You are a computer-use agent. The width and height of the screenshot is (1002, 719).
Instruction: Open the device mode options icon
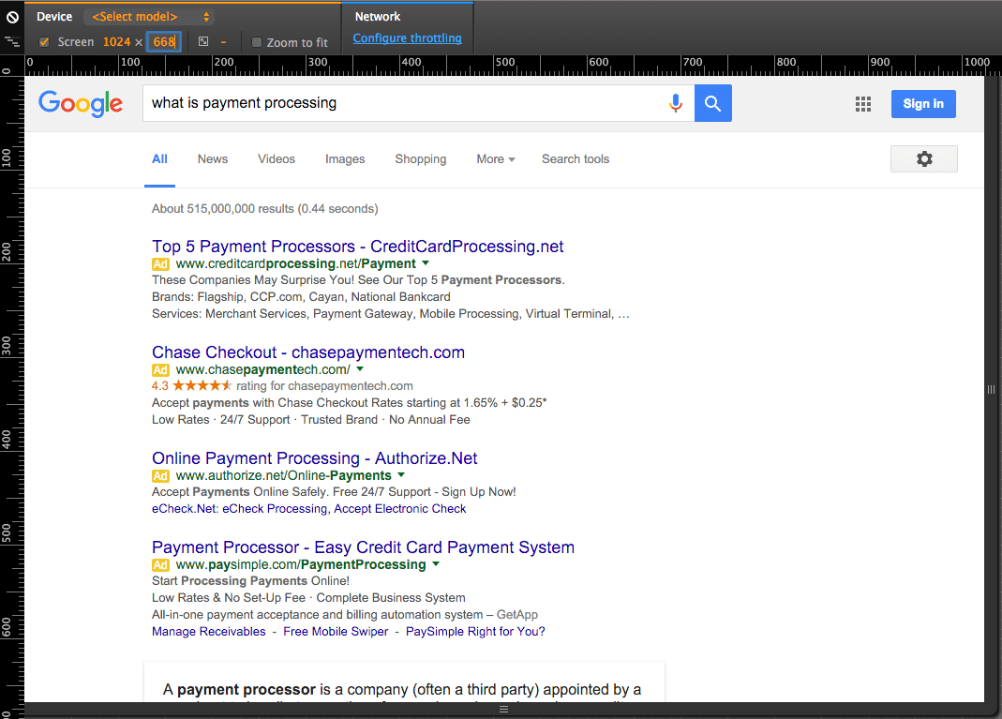coord(12,42)
